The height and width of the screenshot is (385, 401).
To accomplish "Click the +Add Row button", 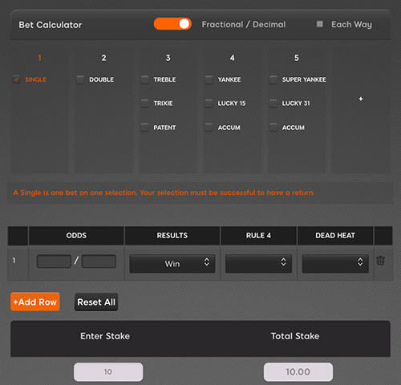I will (x=35, y=302).
